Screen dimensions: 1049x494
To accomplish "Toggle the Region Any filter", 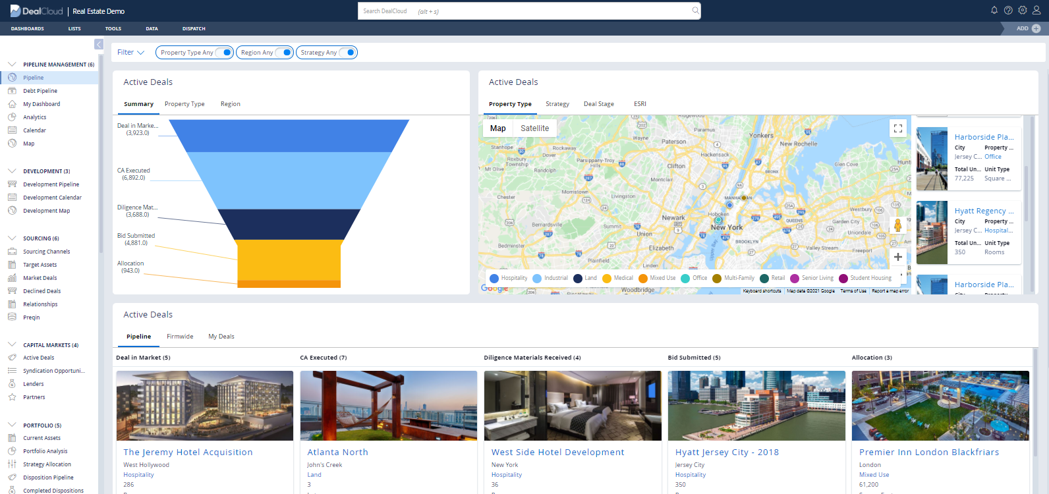I will [x=284, y=53].
